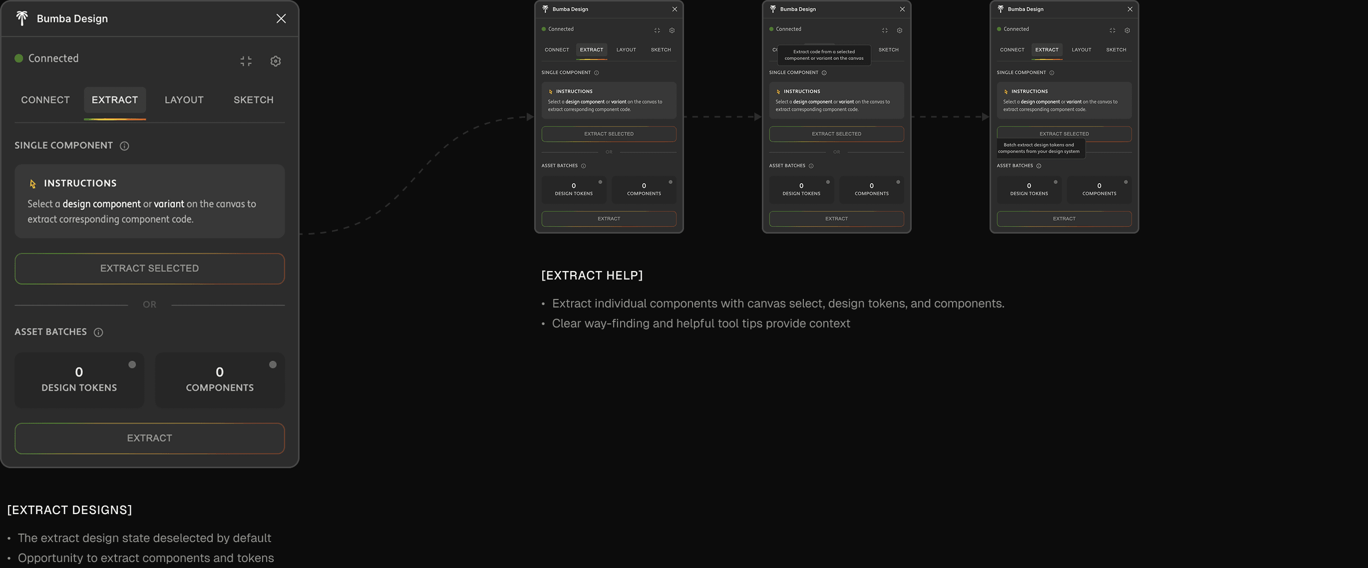Image resolution: width=1368 pixels, height=568 pixels.
Task: Close the largest Bumba Design panel
Action: [281, 18]
